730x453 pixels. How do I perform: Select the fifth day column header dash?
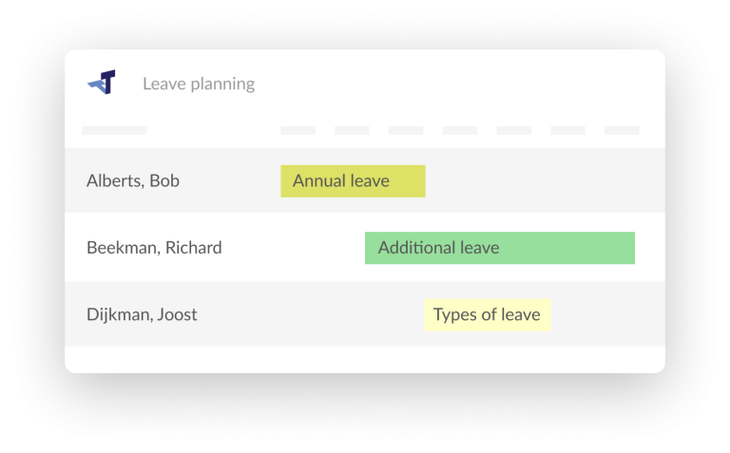click(x=514, y=130)
